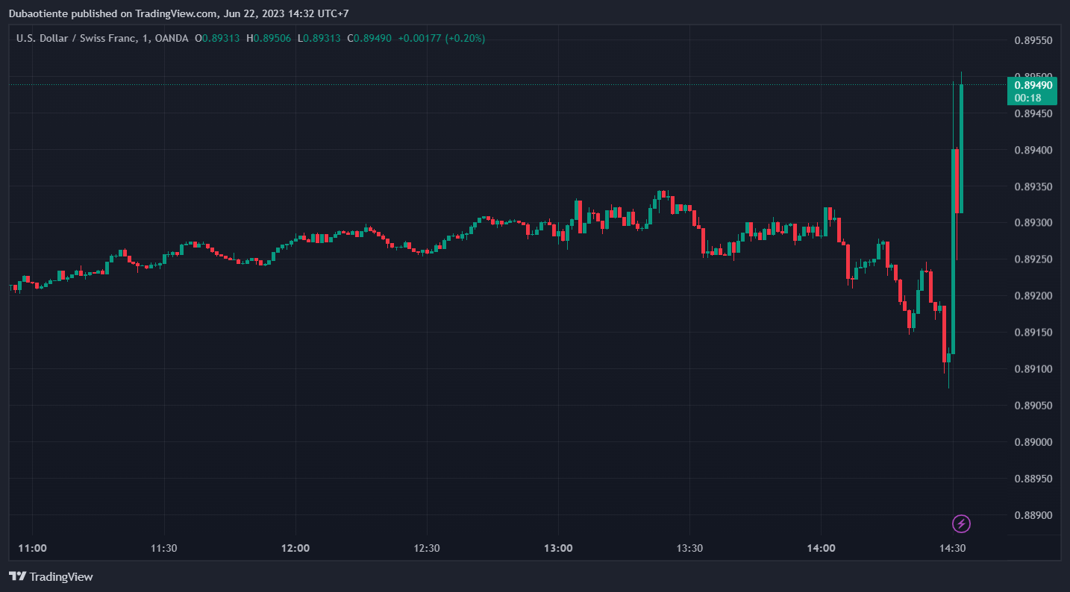
Task: Click the 14:30 time axis label
Action: pyautogui.click(x=952, y=548)
